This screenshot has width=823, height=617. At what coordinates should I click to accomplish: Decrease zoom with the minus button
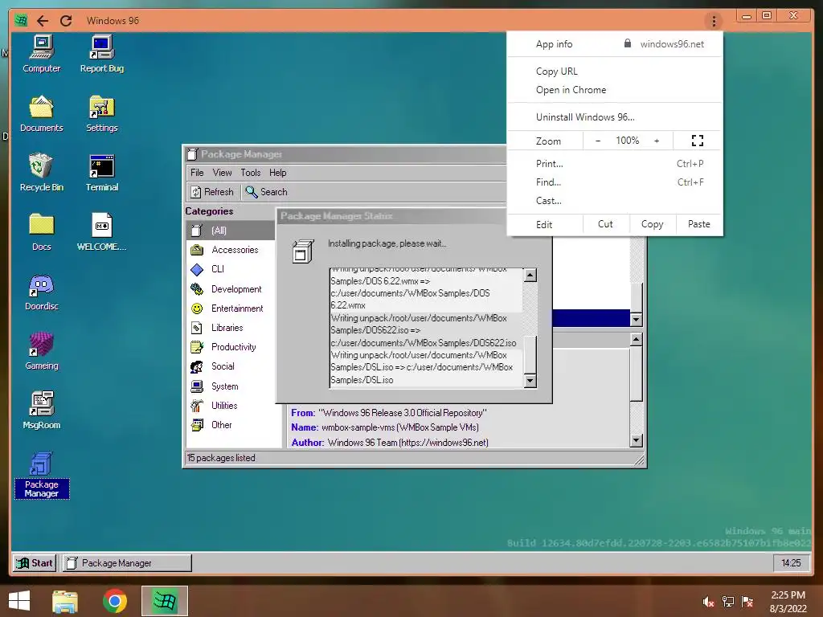[x=598, y=141]
